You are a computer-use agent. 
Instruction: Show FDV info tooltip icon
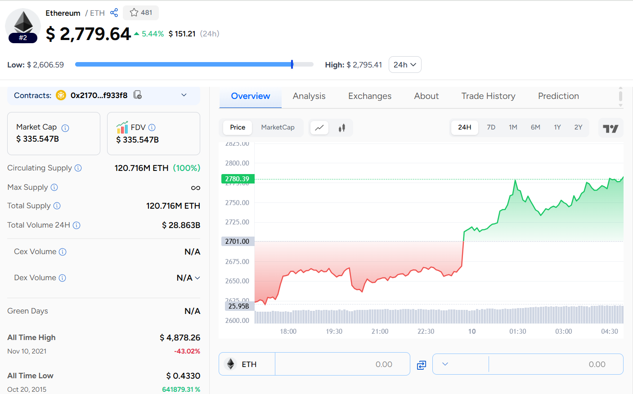(x=152, y=127)
